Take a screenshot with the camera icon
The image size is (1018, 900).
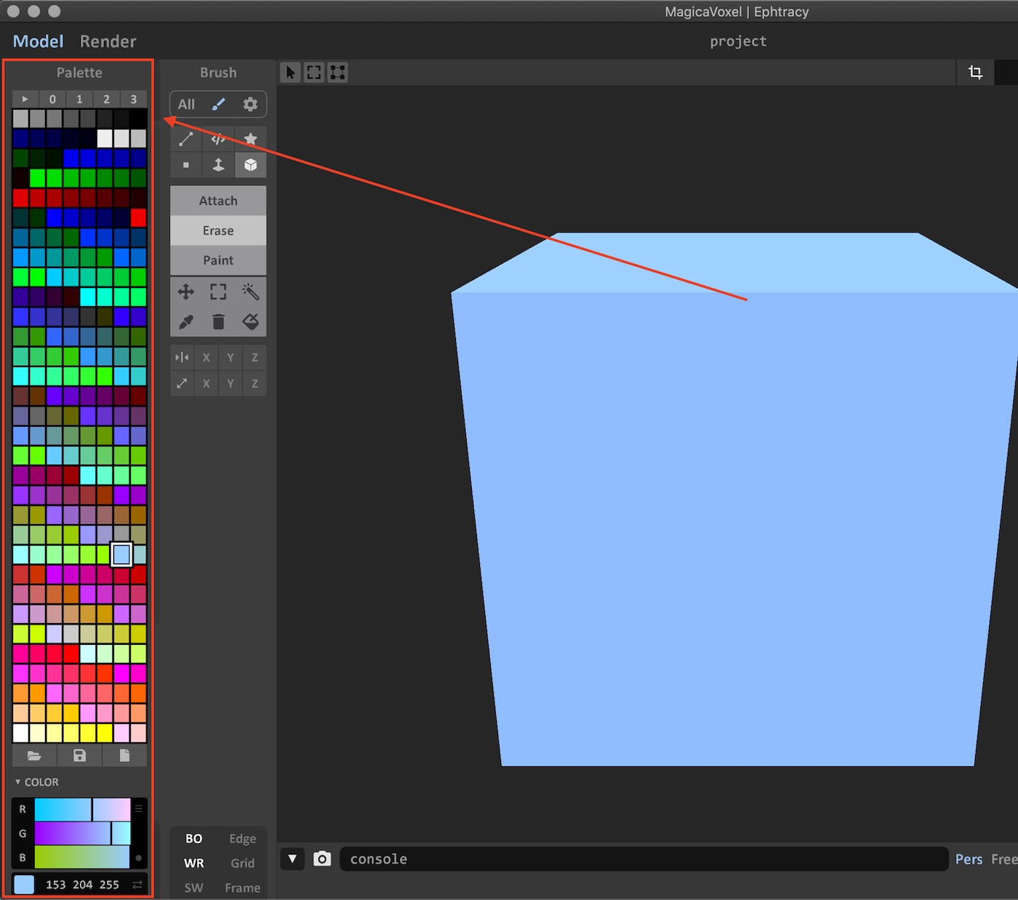321,859
